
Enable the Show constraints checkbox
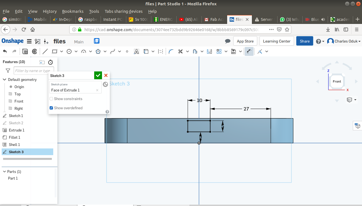click(51, 99)
